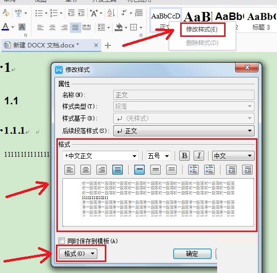This screenshot has width=277, height=273.
Task: Open dropdown arrow beside line spacing
Action: point(108,27)
